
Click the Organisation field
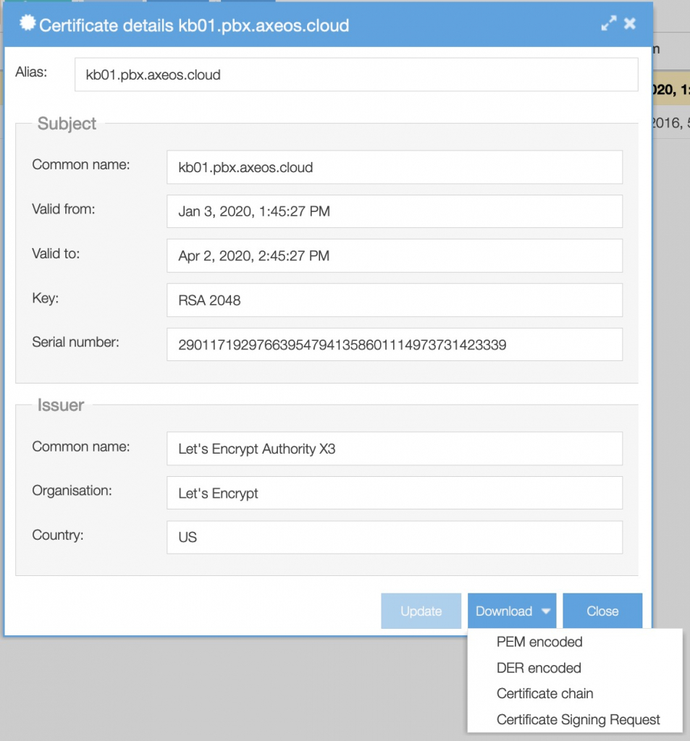(394, 493)
